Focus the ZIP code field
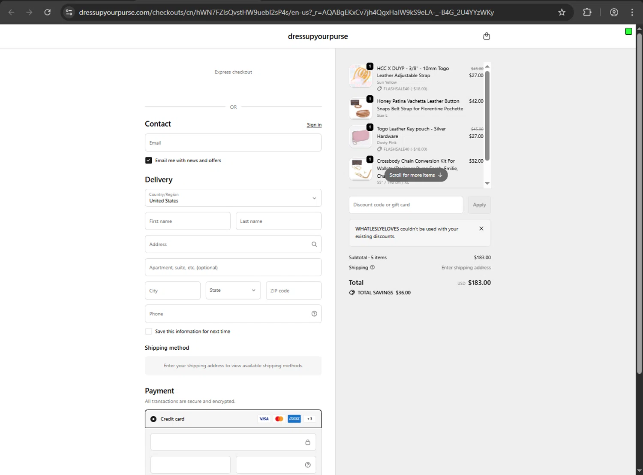643x475 pixels. 294,290
